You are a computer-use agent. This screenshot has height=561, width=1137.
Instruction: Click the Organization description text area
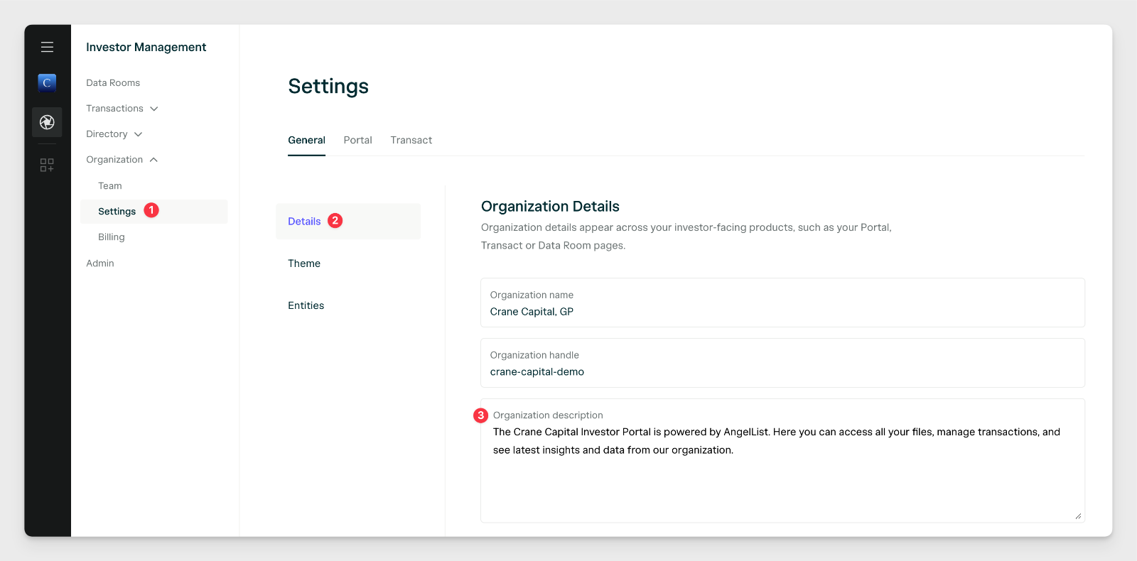pos(782,461)
